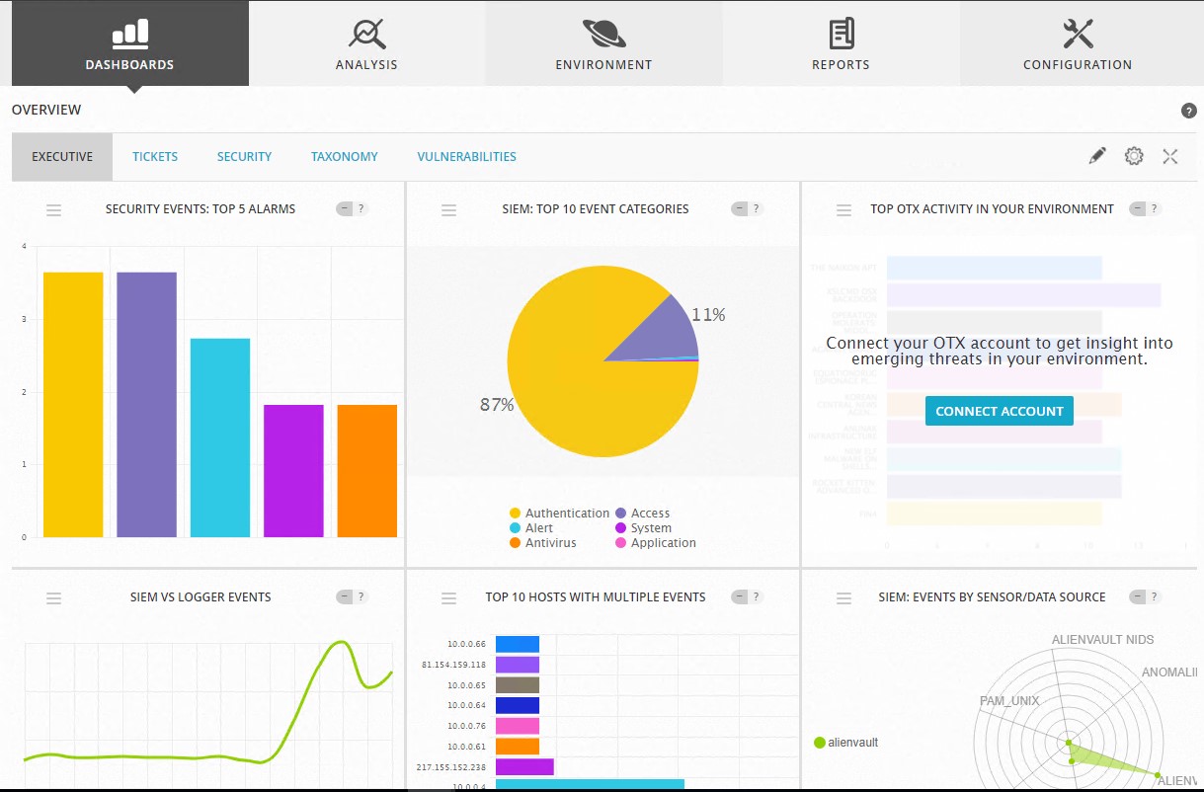Collapse the Top OTX Activity widget
Viewport: 1204px width, 792px height.
pyautogui.click(x=1136, y=209)
